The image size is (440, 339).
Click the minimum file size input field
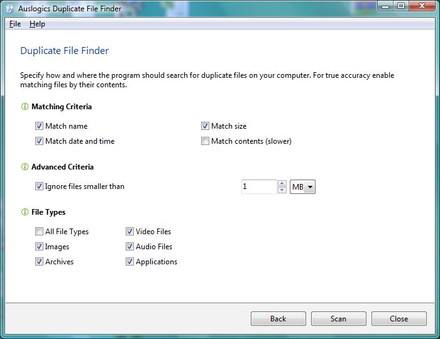258,186
